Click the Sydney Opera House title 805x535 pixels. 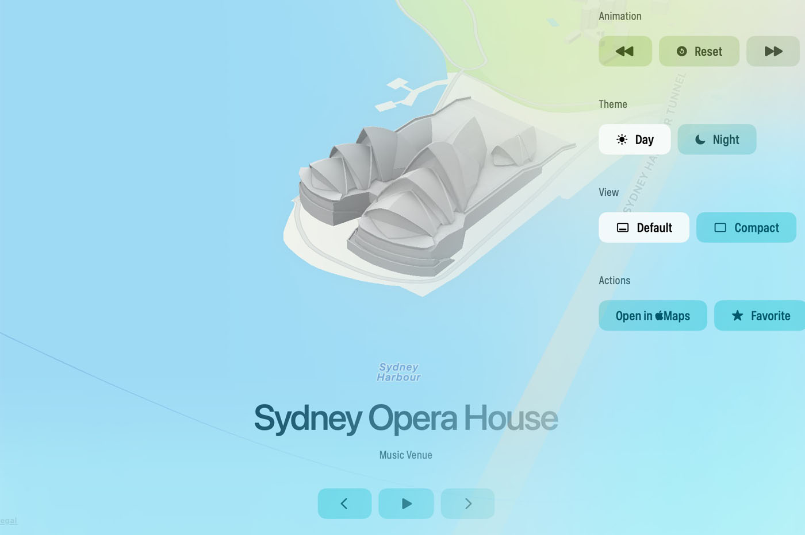point(406,418)
